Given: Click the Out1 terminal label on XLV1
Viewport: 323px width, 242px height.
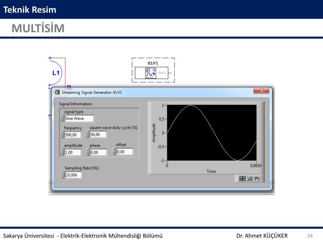Looking at the screenshot, I should pos(162,73).
